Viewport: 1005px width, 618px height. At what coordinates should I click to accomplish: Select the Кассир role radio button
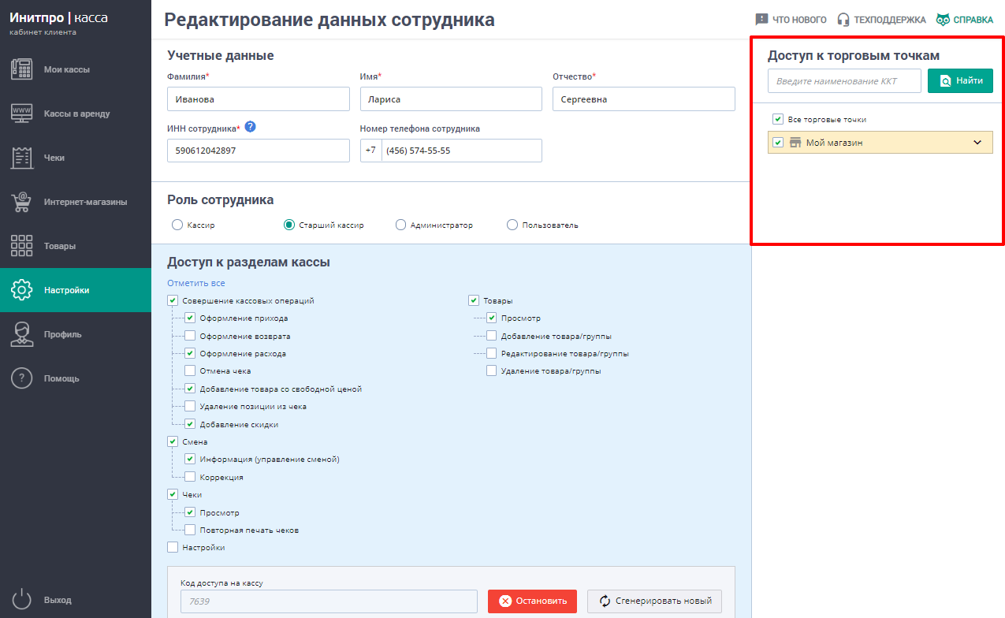(x=177, y=225)
